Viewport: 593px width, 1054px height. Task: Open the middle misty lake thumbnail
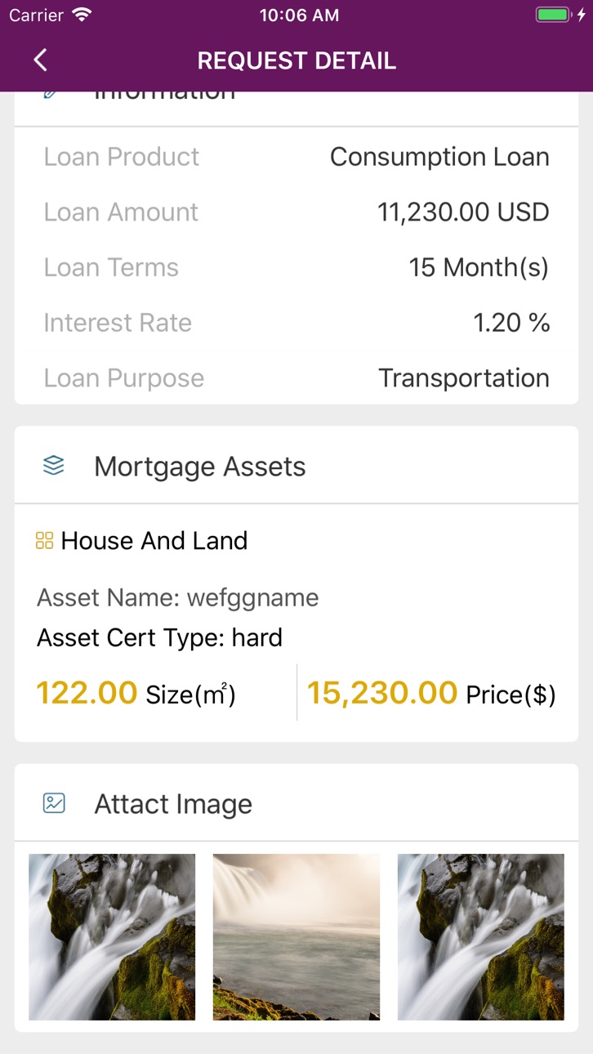[x=296, y=937]
